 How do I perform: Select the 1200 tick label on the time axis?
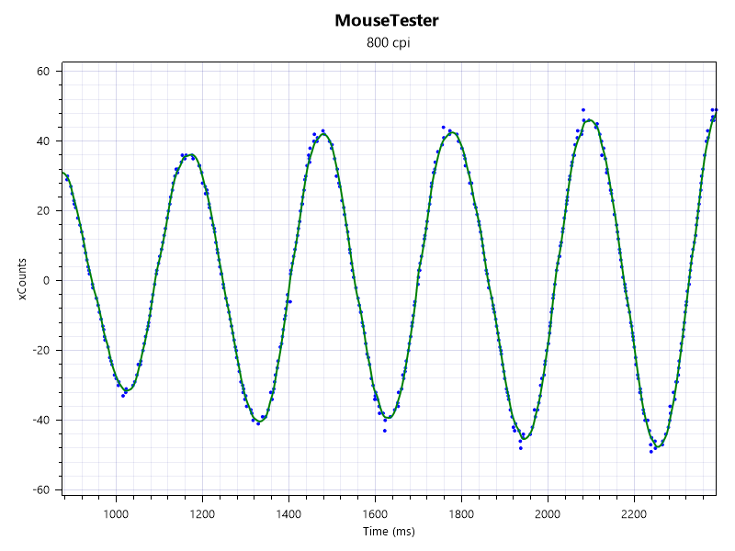coord(202,514)
